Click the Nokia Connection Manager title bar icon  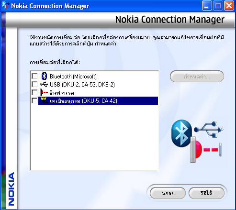5,5
